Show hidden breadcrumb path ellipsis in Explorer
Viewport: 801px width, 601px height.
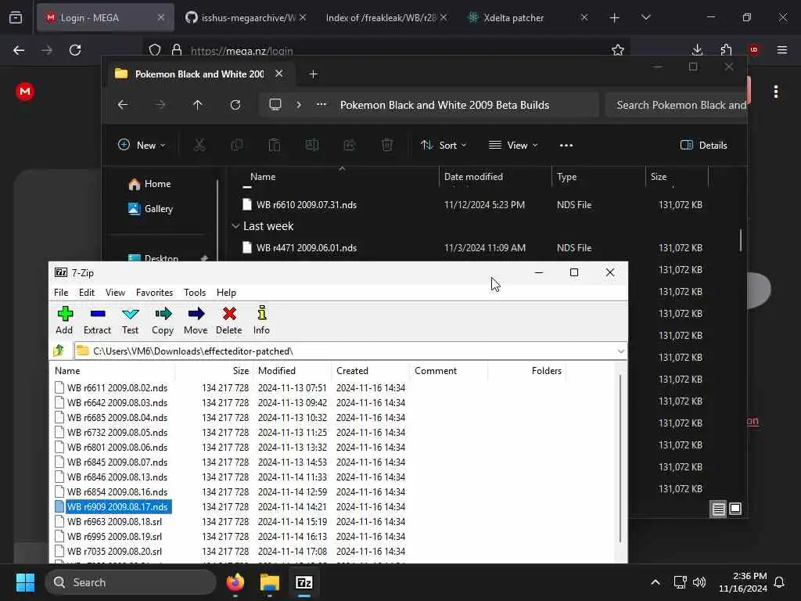321,105
